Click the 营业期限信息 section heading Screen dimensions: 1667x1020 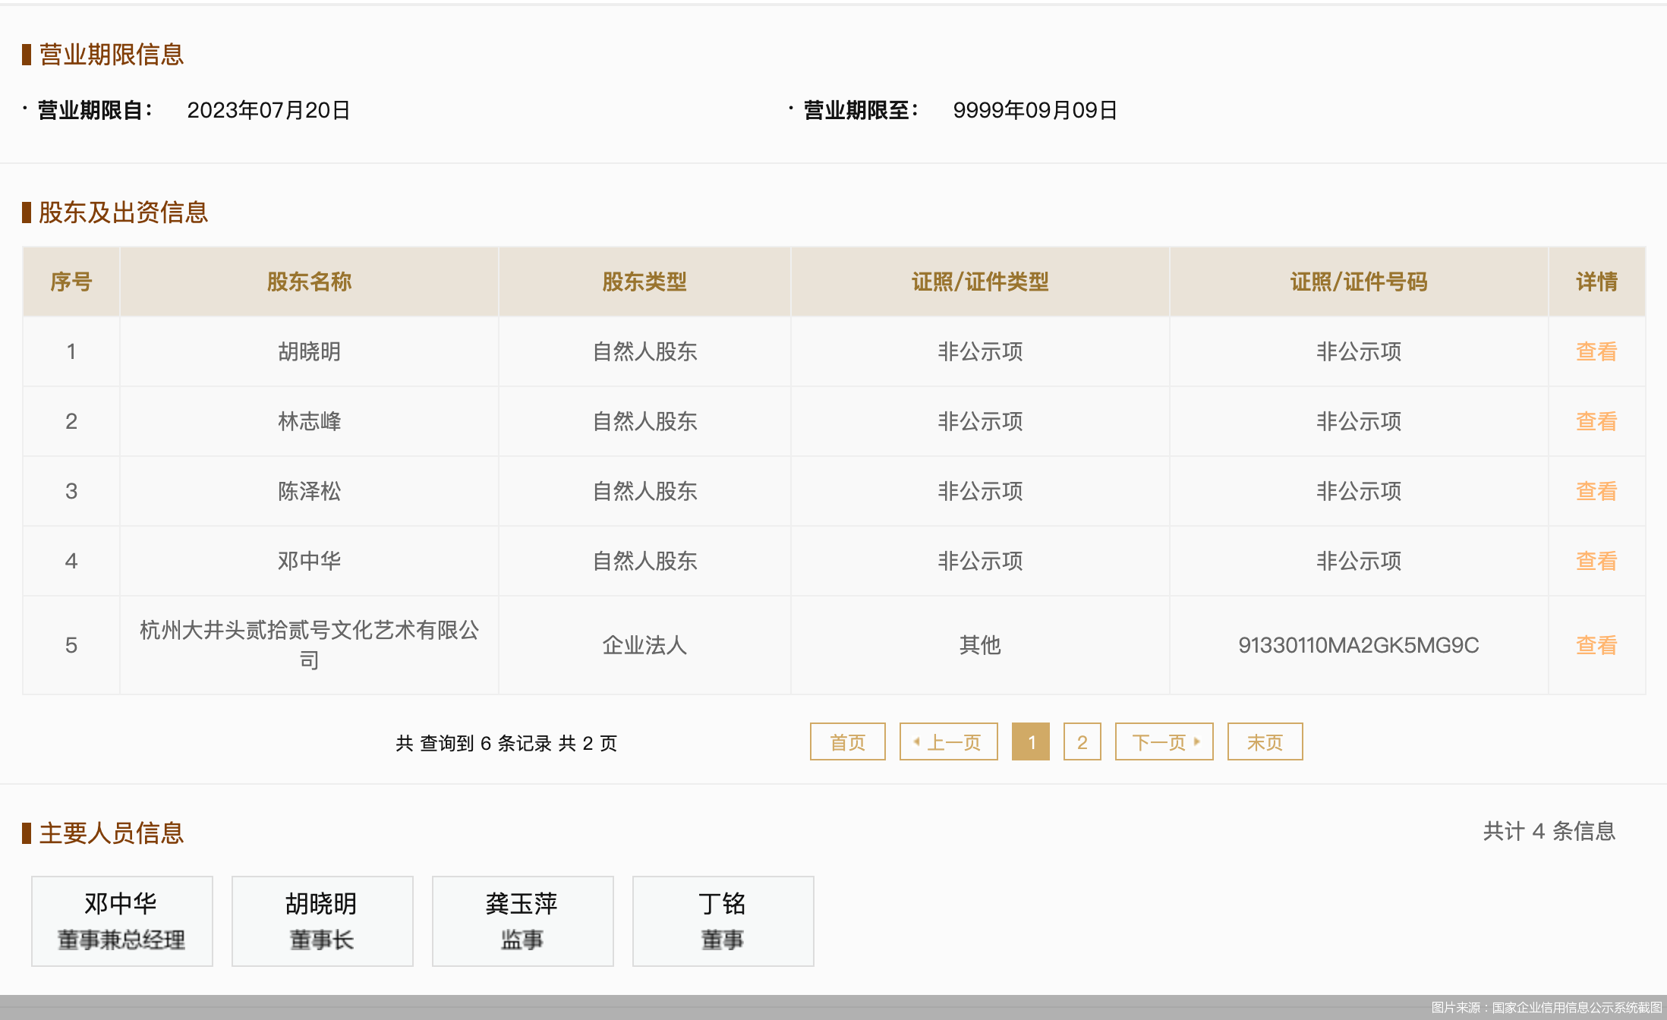coord(112,55)
